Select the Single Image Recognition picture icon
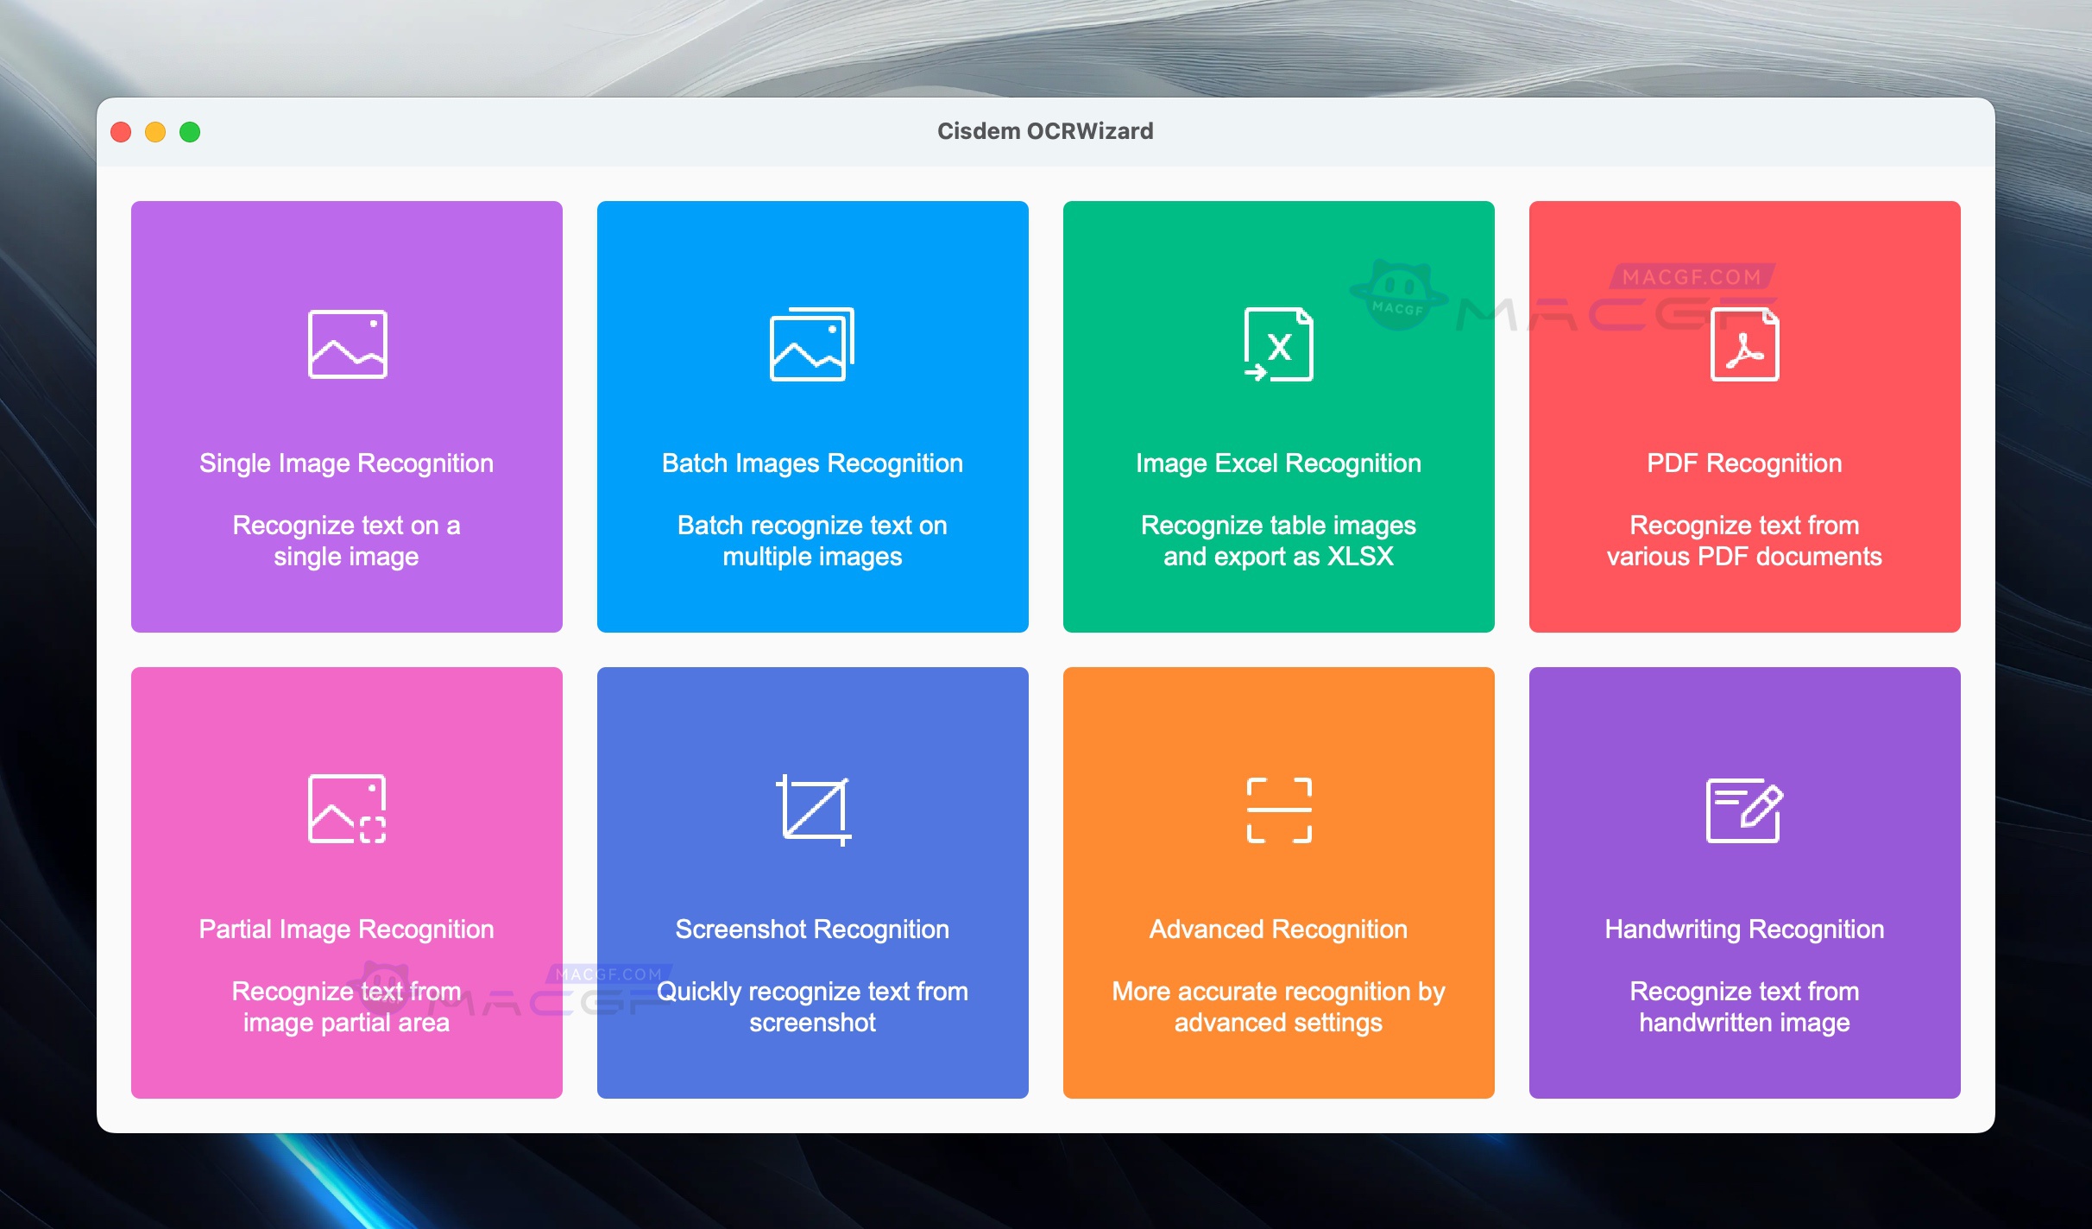Screen dimensions: 2092x1229 tap(346, 343)
